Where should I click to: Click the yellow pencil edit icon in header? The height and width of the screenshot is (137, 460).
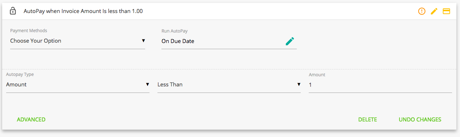[434, 11]
